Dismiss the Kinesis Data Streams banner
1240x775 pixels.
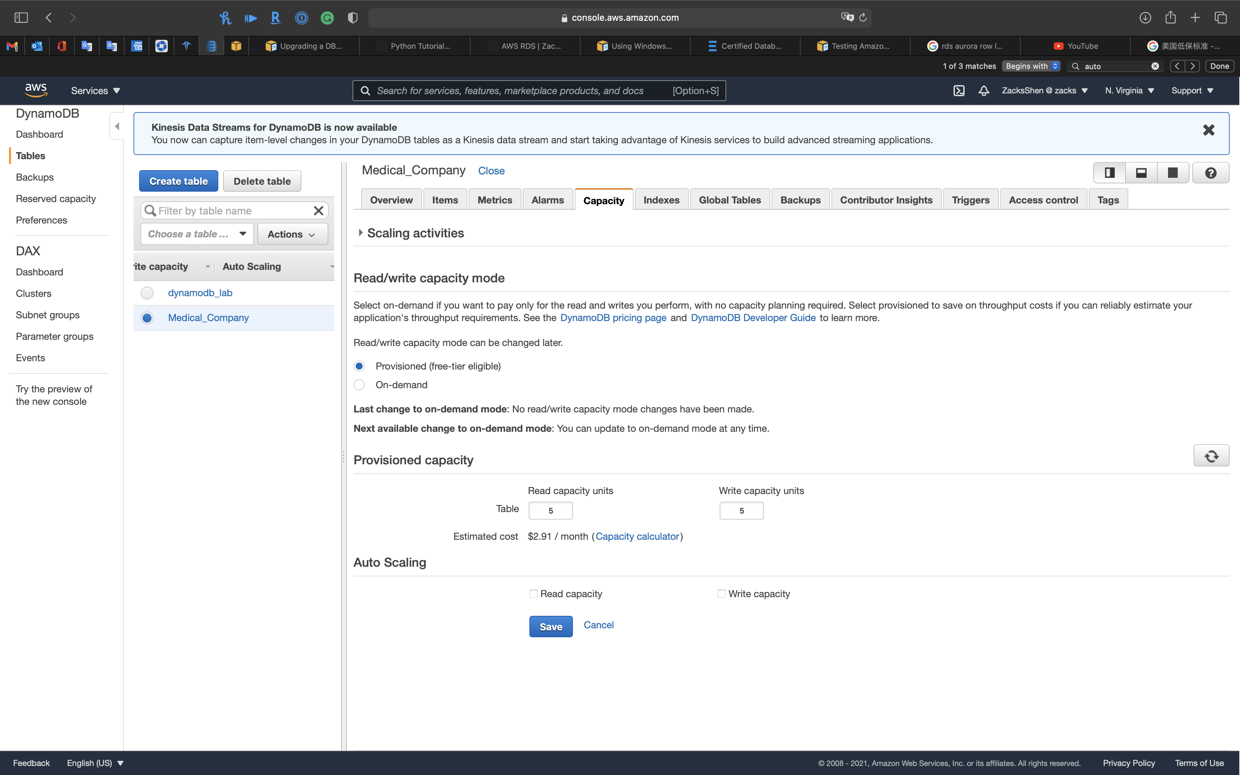pyautogui.click(x=1208, y=130)
